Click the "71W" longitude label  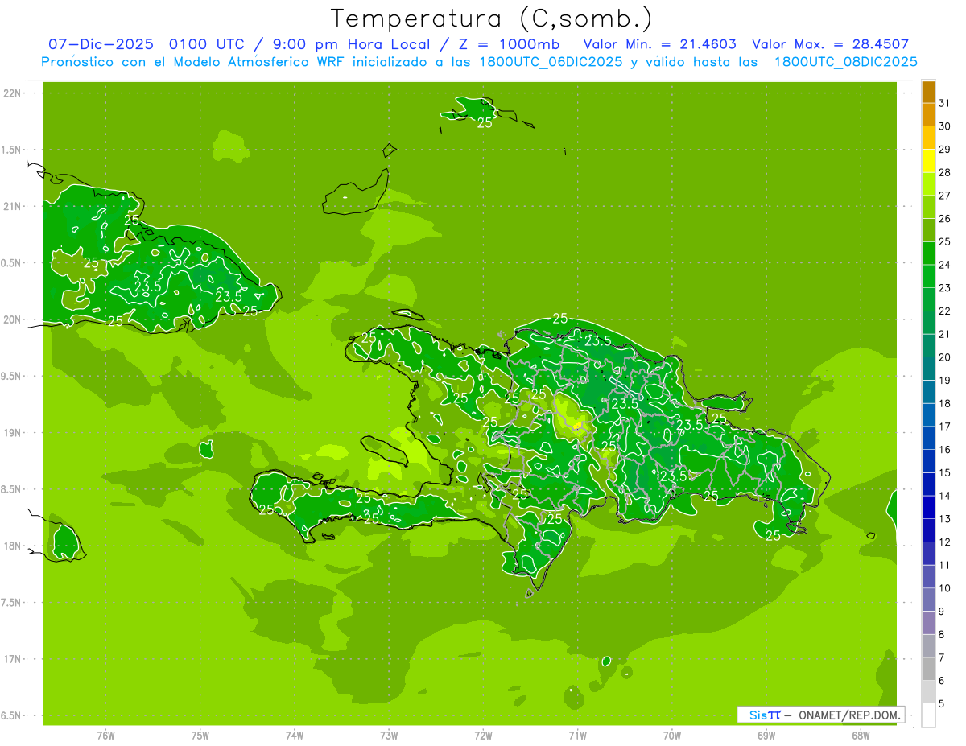(577, 736)
